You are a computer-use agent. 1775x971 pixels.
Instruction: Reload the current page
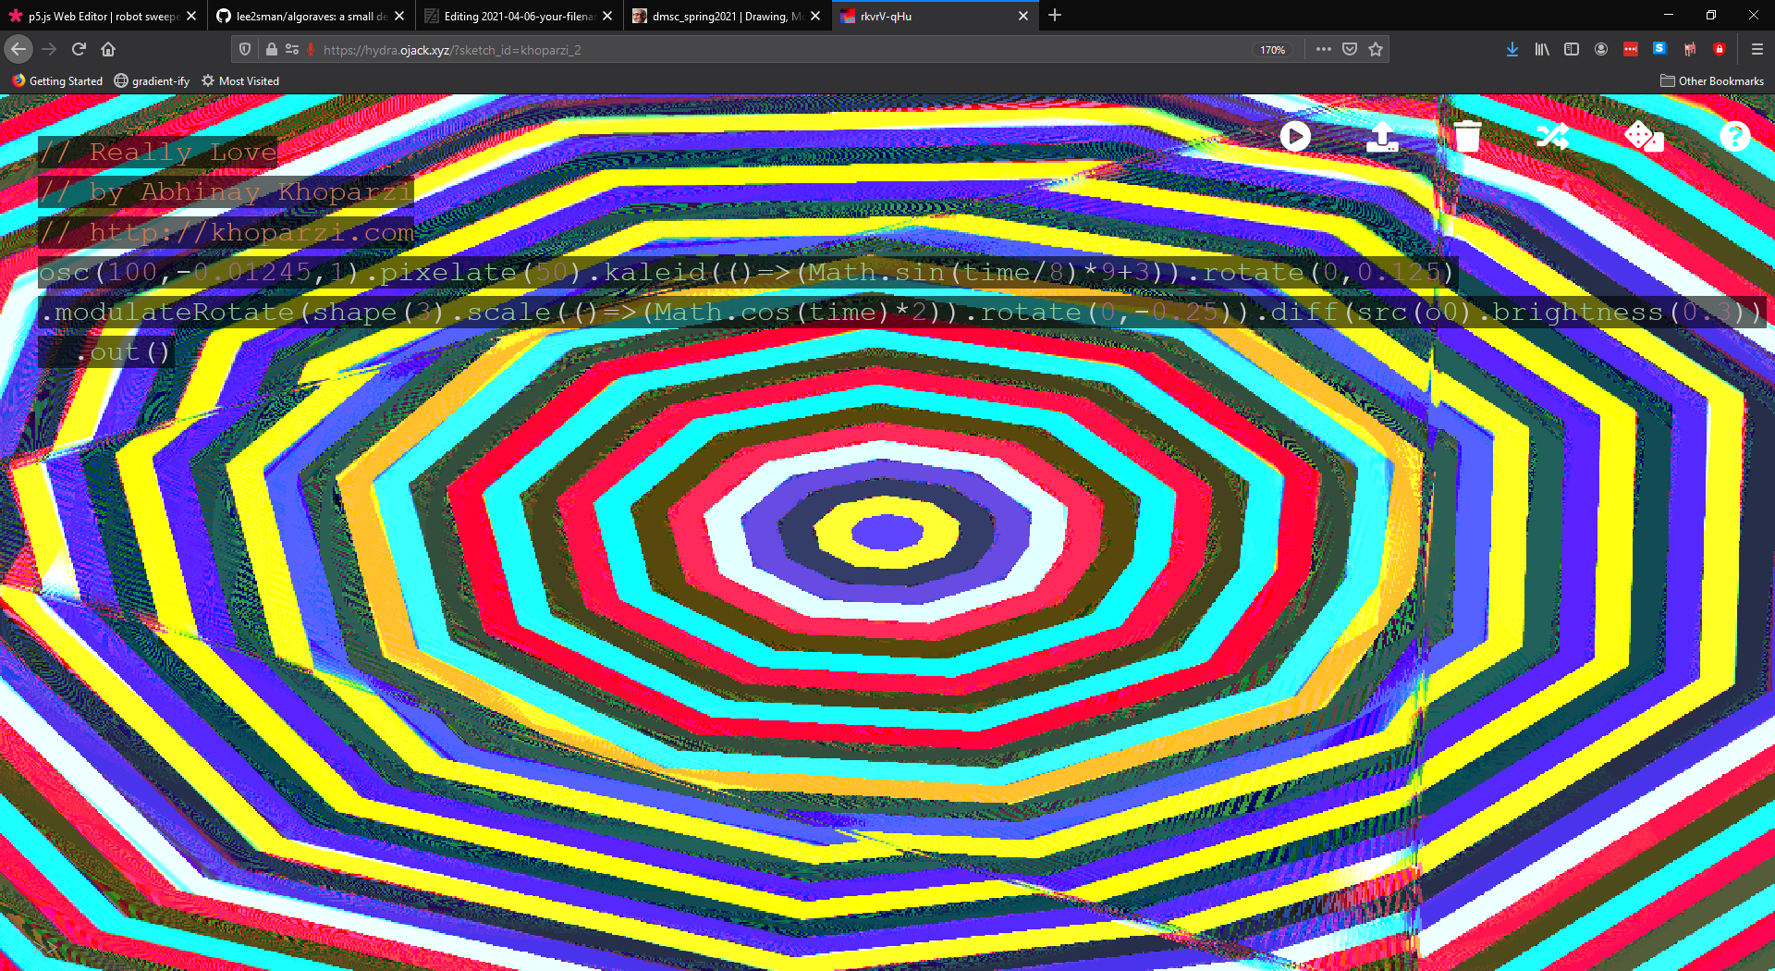coord(79,49)
